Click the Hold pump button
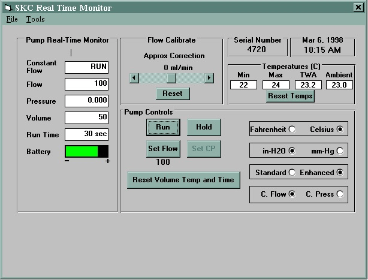Screen dimensions: 368x280 (204, 127)
